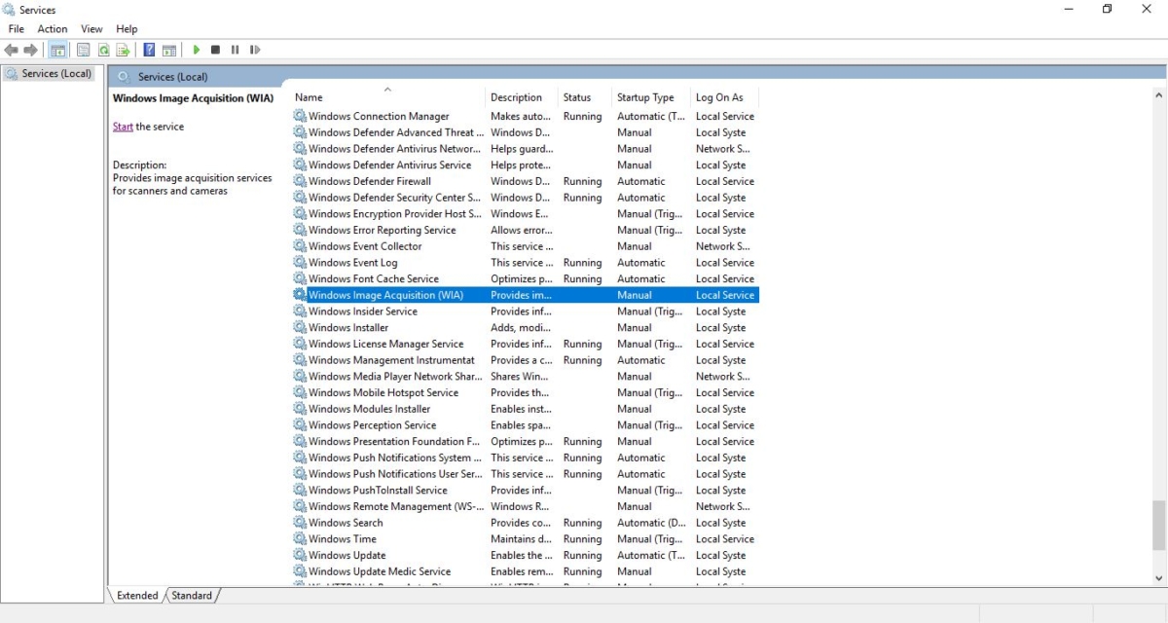The height and width of the screenshot is (623, 1168).
Task: Click the Back navigation arrow
Action: 12,50
